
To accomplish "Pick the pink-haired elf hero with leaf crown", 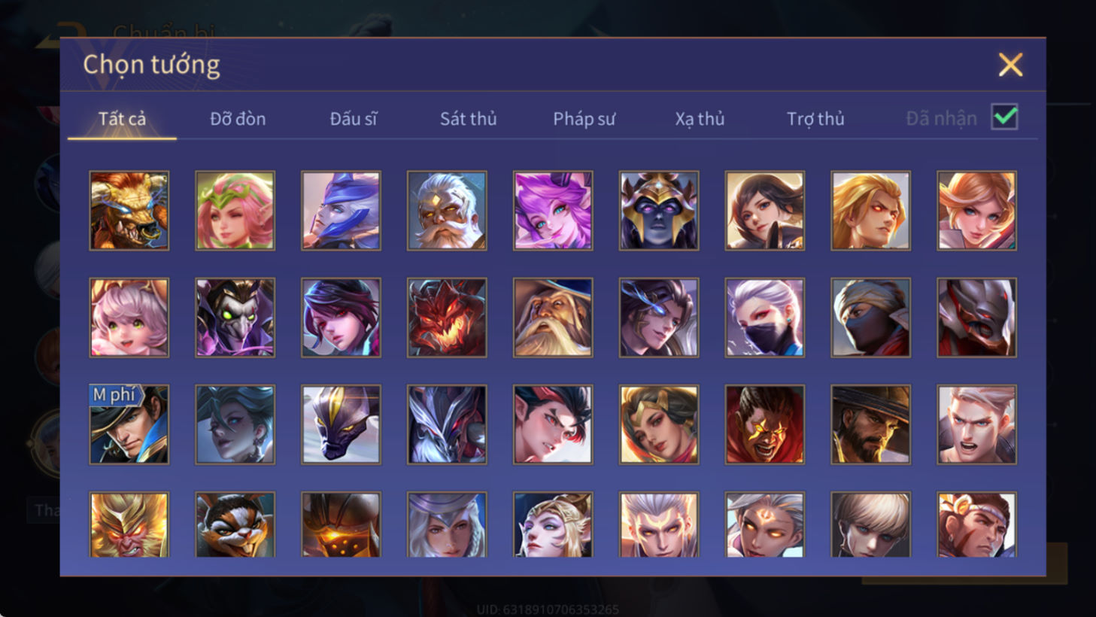I will (x=235, y=211).
